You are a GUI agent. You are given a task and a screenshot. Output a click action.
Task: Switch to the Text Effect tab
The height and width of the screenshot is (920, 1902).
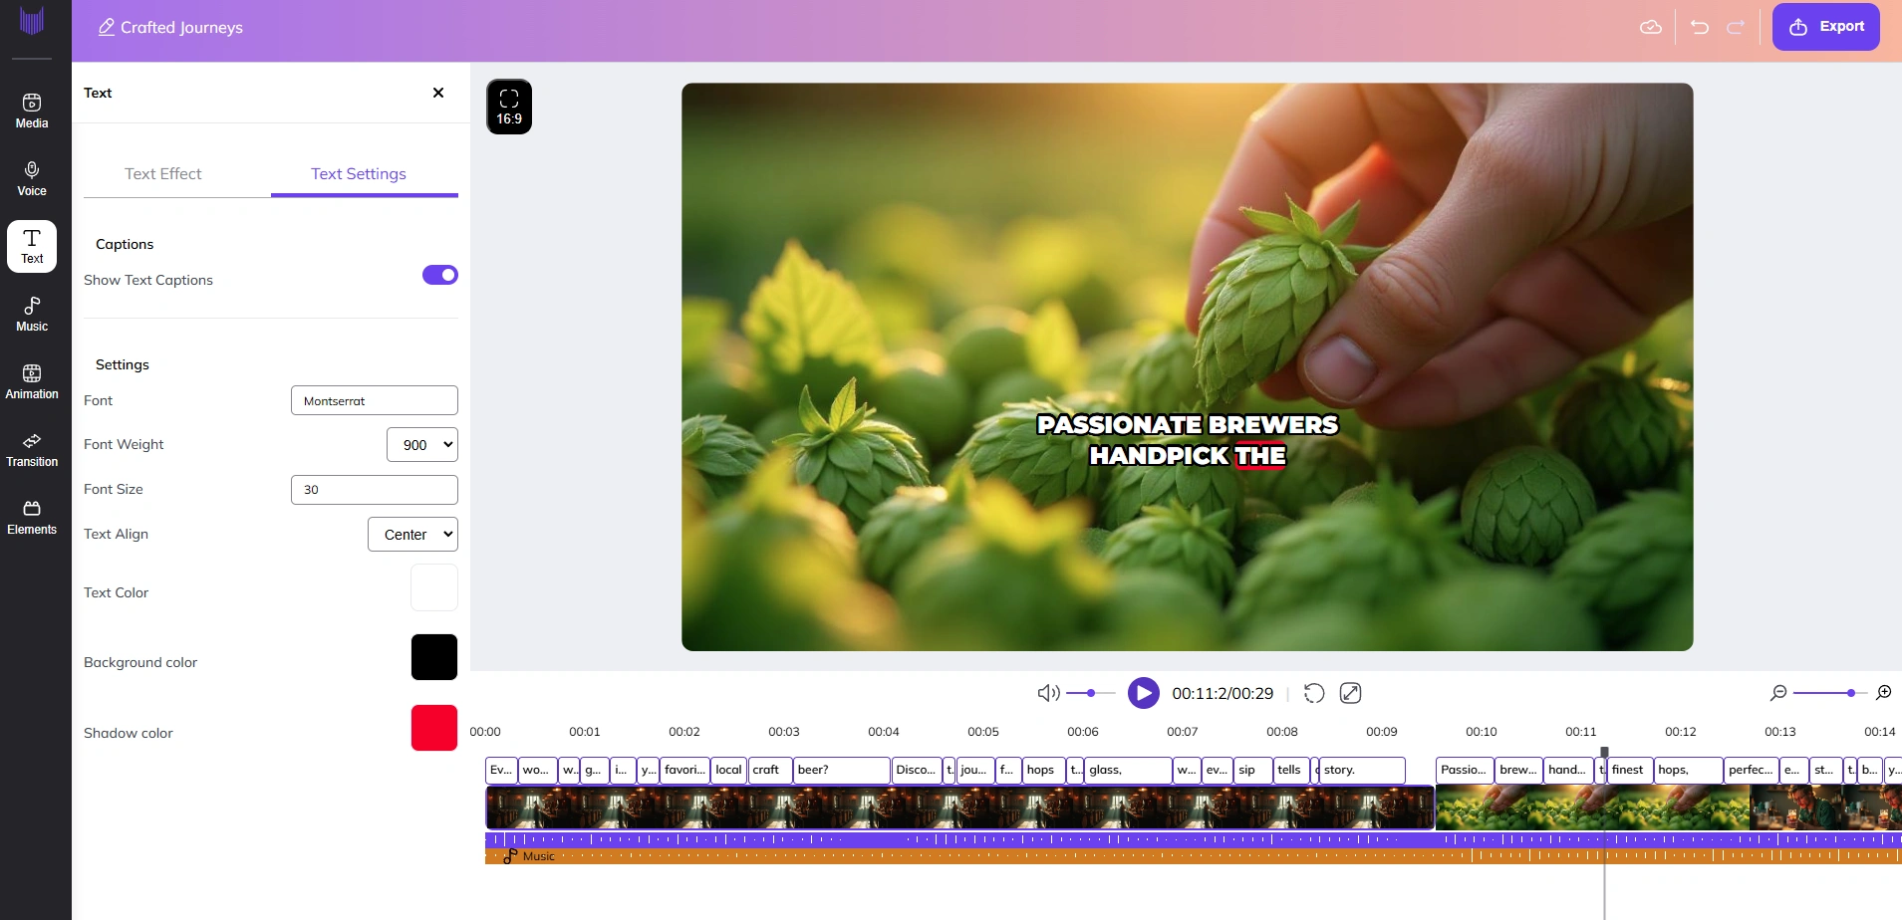tap(163, 174)
